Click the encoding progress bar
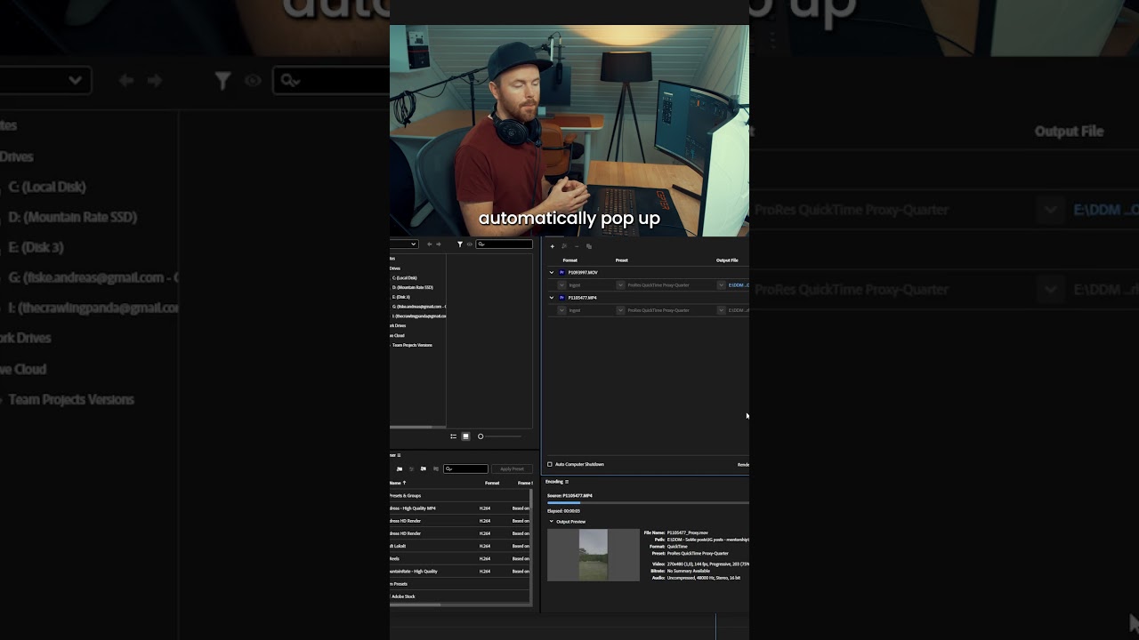This screenshot has height=640, width=1139. (648, 503)
